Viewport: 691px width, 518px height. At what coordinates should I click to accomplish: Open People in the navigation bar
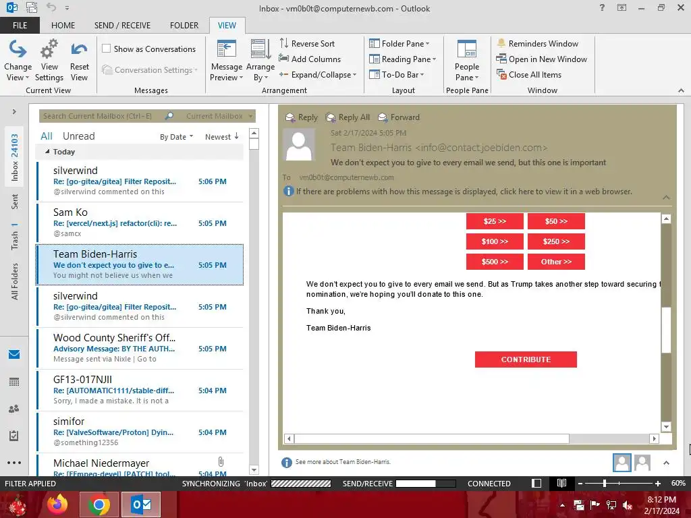click(x=14, y=409)
